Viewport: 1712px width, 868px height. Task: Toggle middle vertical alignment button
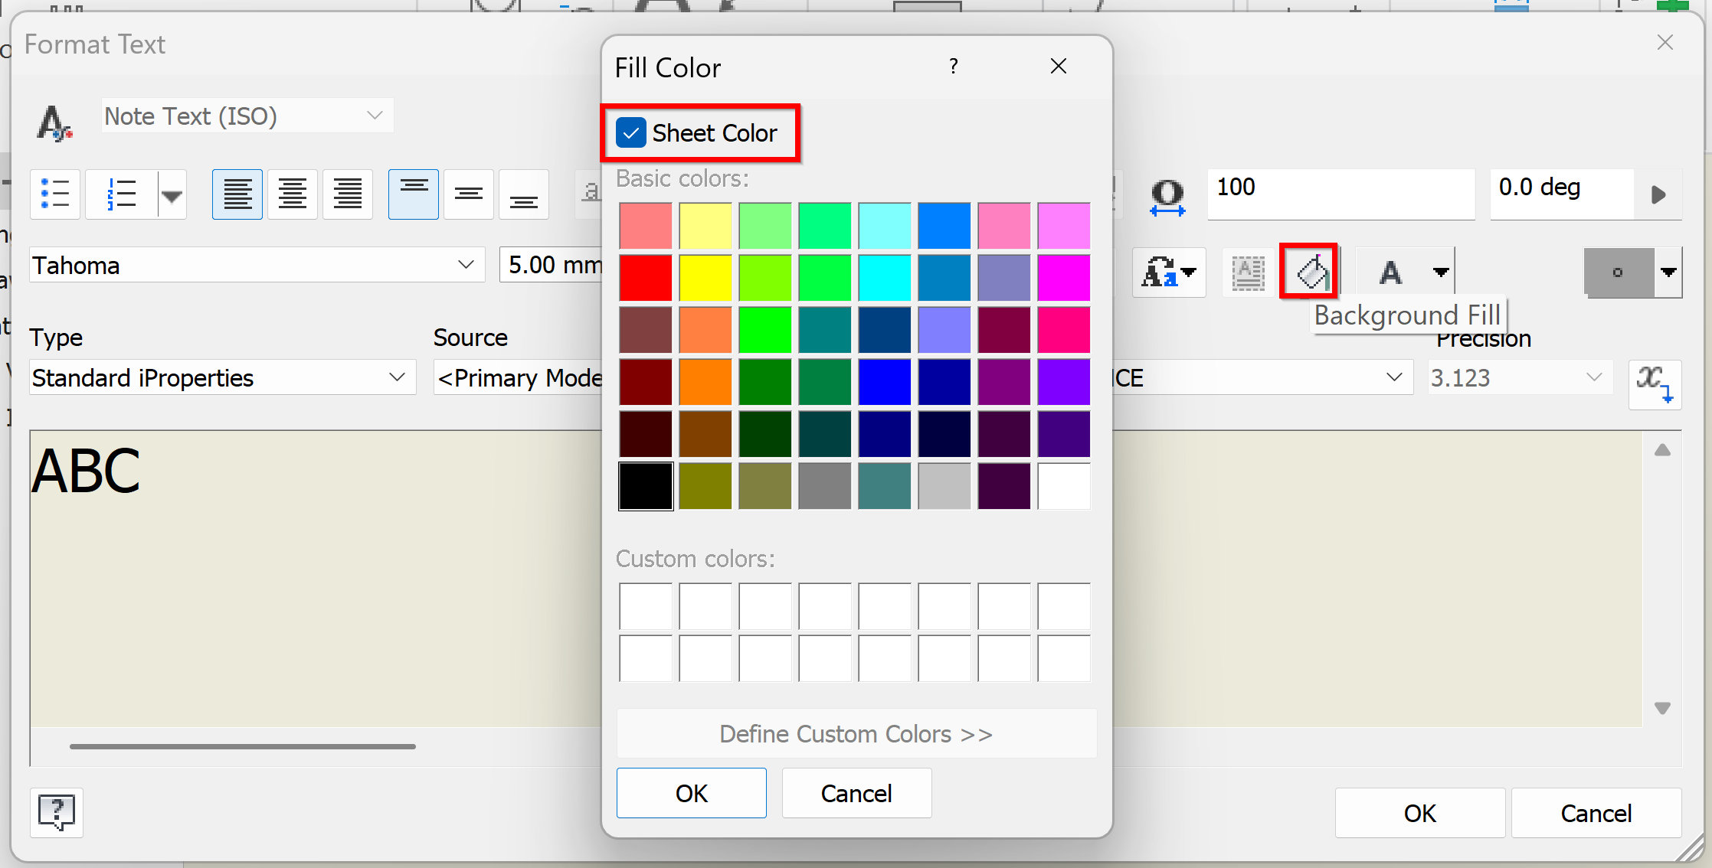click(468, 194)
